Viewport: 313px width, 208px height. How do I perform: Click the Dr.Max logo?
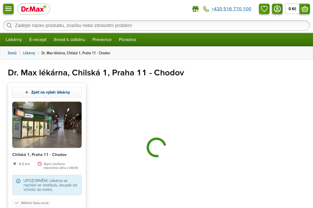pos(34,9)
